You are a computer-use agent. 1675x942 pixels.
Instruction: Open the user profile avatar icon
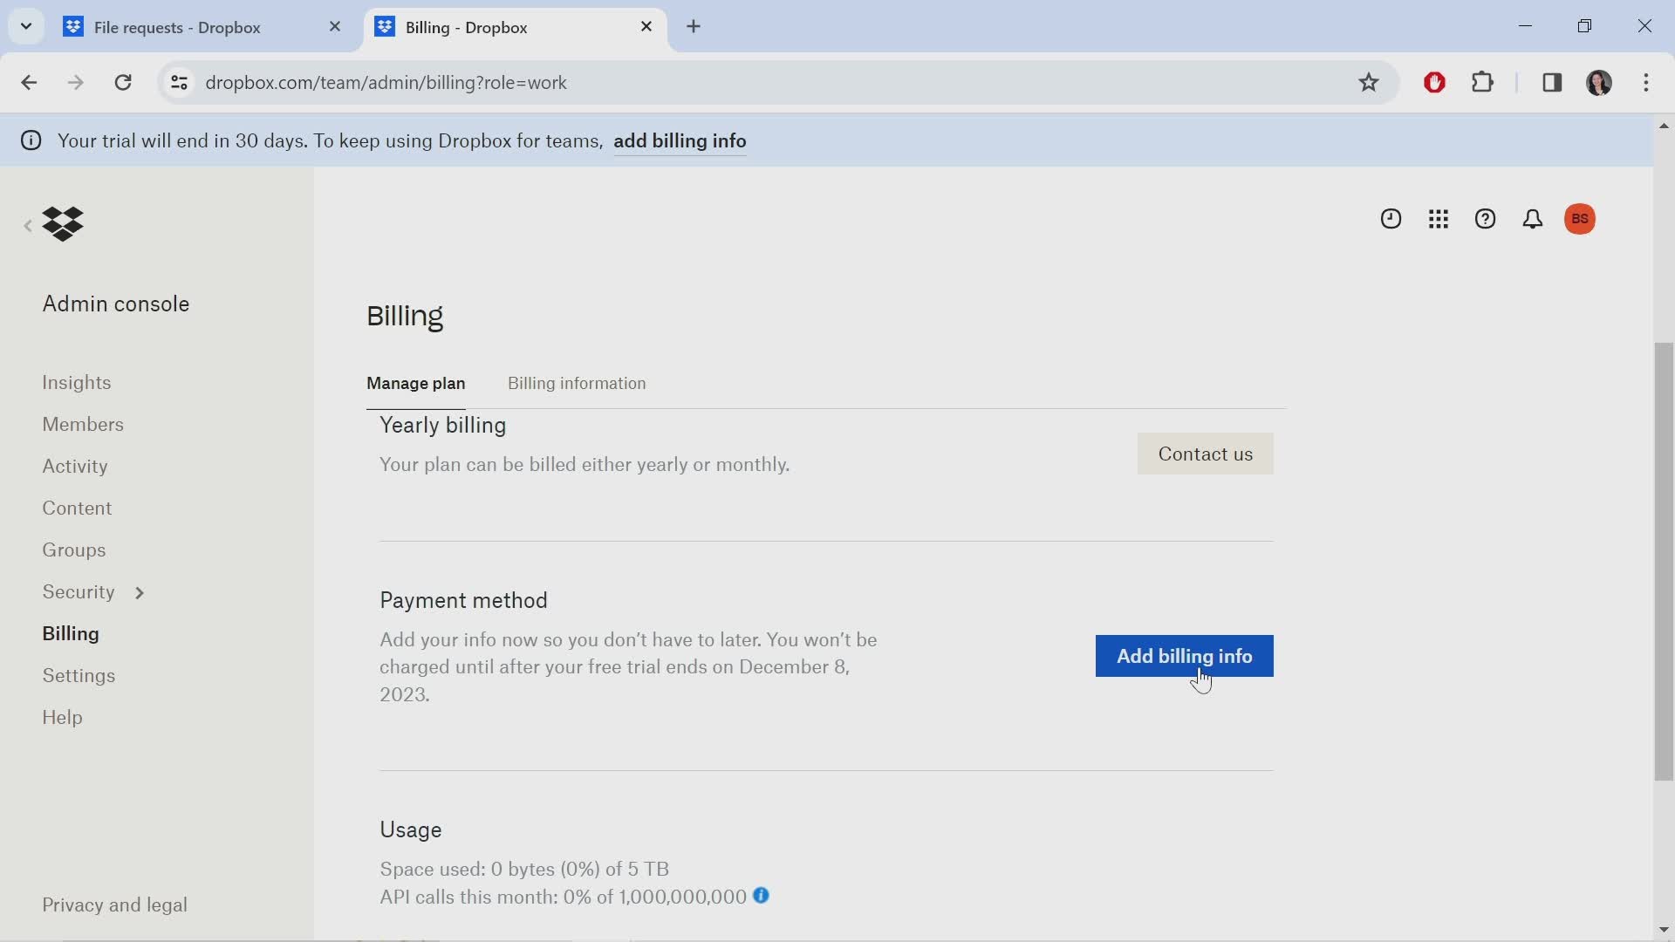1581,219
